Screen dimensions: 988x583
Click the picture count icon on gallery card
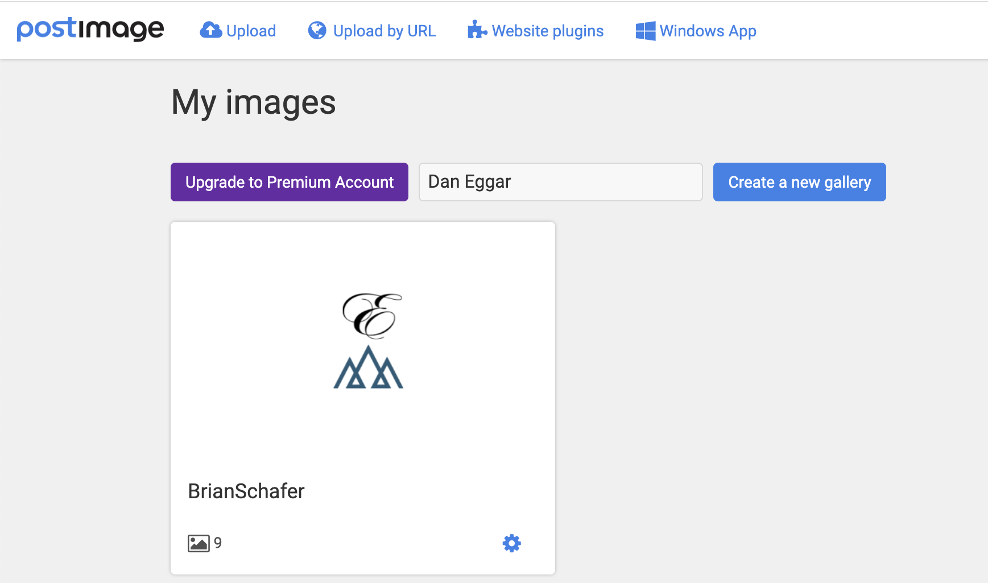point(199,543)
